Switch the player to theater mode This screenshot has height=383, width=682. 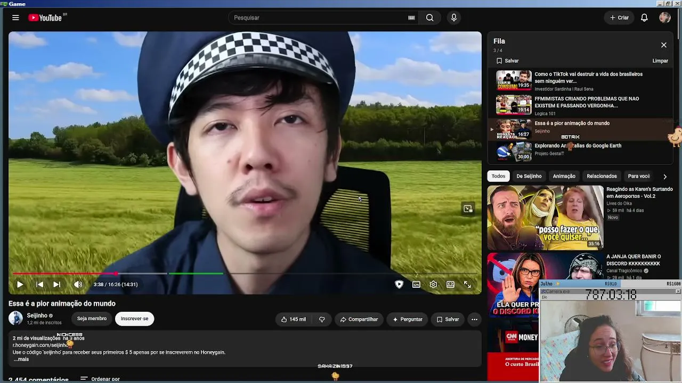(x=450, y=285)
